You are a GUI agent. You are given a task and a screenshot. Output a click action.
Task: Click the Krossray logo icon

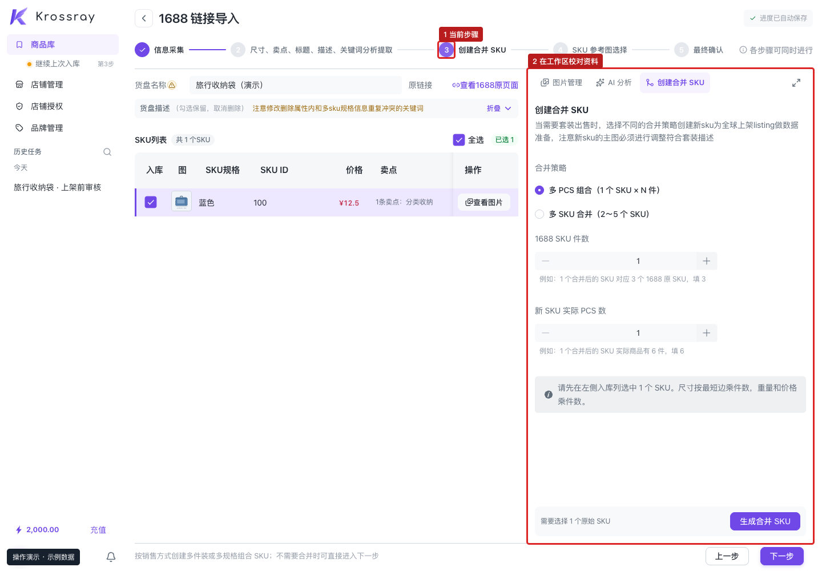point(19,17)
